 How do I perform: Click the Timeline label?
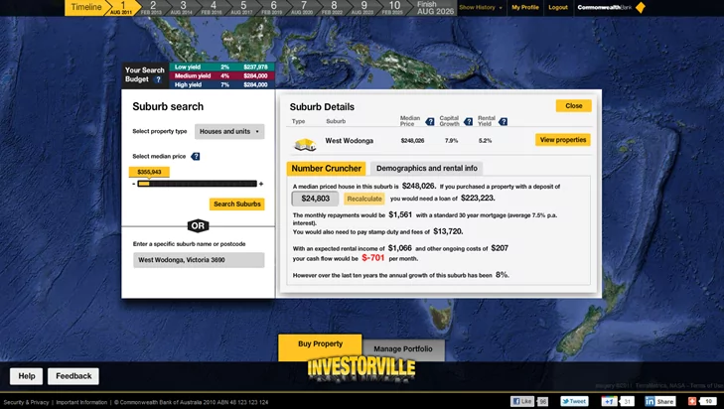point(86,7)
